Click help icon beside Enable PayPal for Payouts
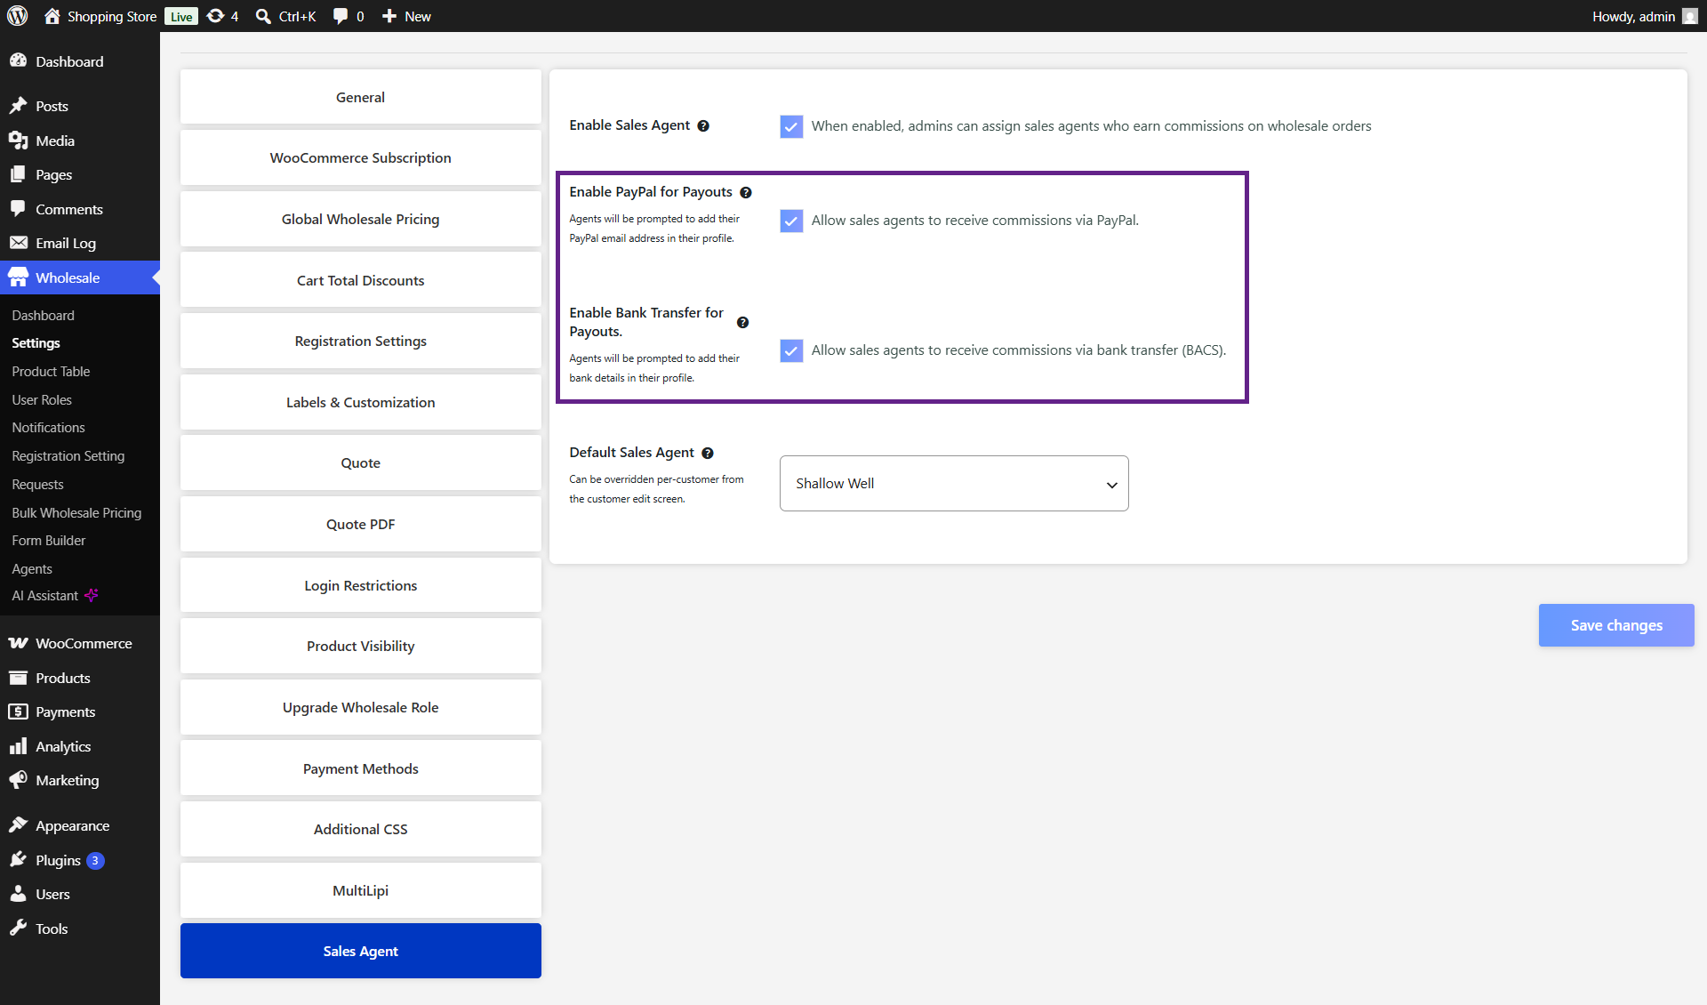The image size is (1707, 1005). tap(746, 192)
